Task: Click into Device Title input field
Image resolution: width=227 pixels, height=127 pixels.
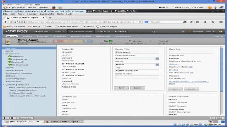Action: tap(137, 52)
